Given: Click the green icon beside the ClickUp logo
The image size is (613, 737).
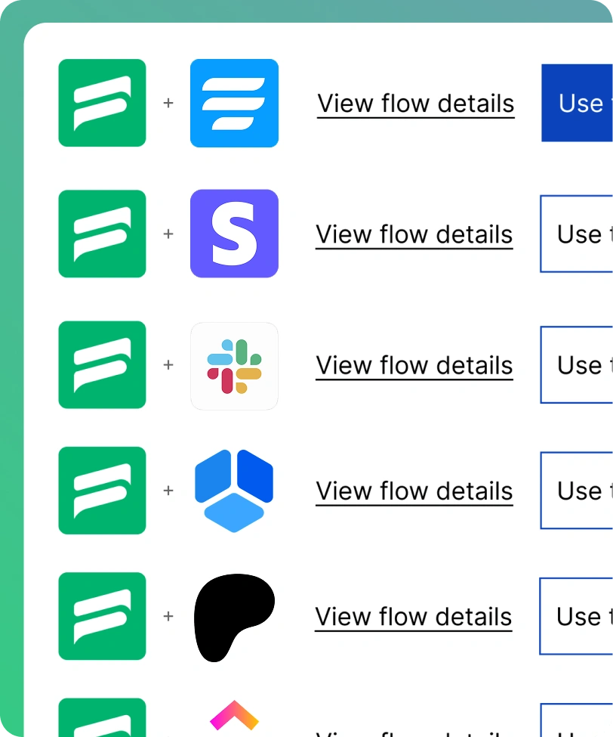Looking at the screenshot, I should (x=102, y=717).
